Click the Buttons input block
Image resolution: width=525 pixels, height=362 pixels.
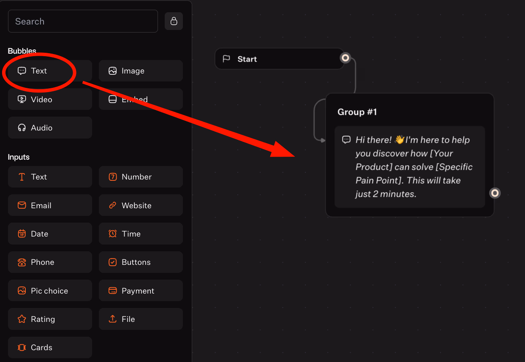pos(141,262)
